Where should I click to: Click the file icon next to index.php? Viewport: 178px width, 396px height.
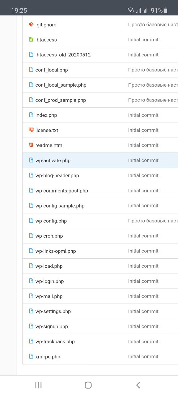(x=31, y=115)
